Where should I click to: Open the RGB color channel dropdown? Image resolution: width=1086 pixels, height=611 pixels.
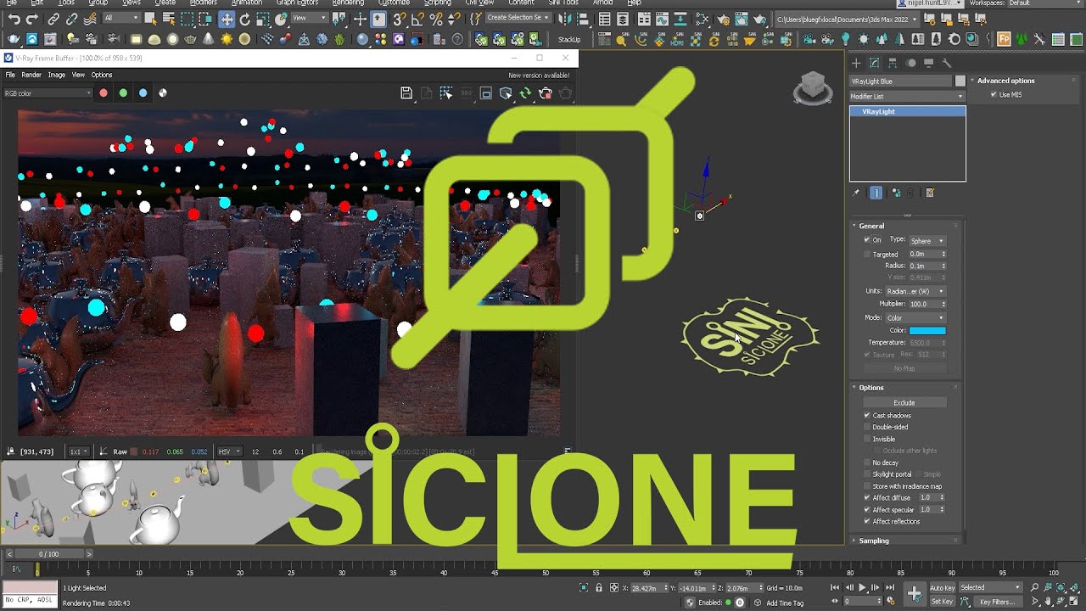48,93
